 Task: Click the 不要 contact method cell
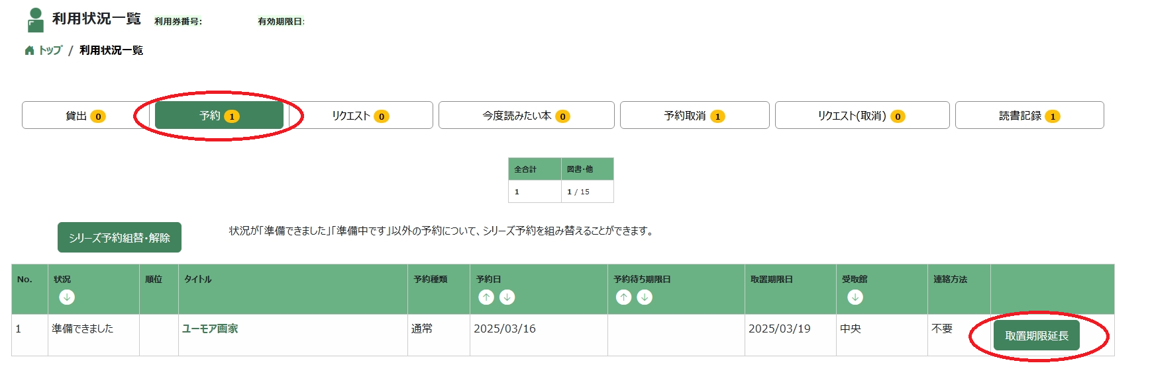[x=959, y=335]
